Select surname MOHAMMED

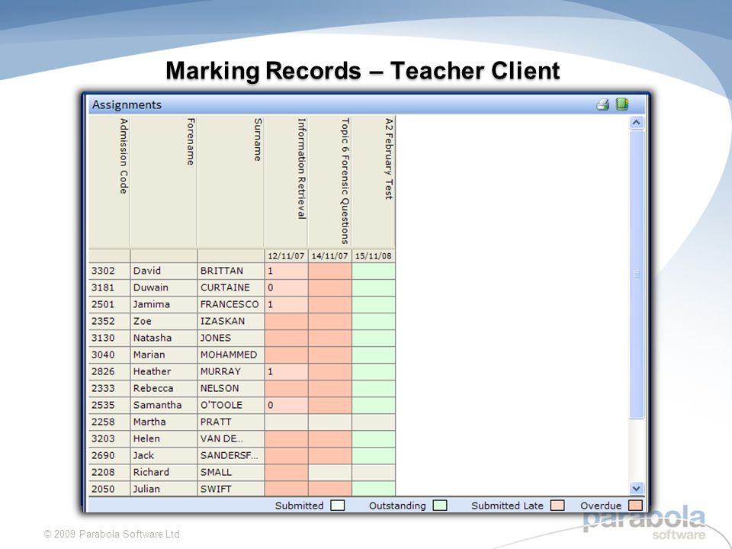click(231, 355)
